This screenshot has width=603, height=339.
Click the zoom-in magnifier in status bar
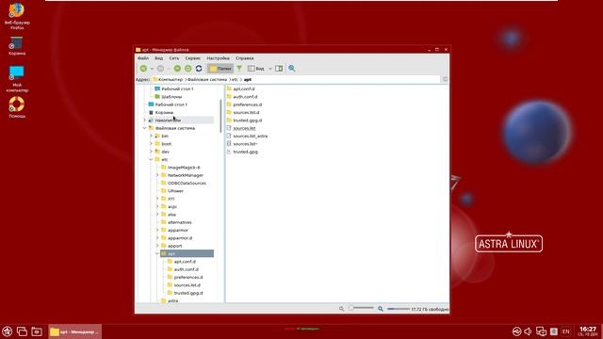point(381,309)
